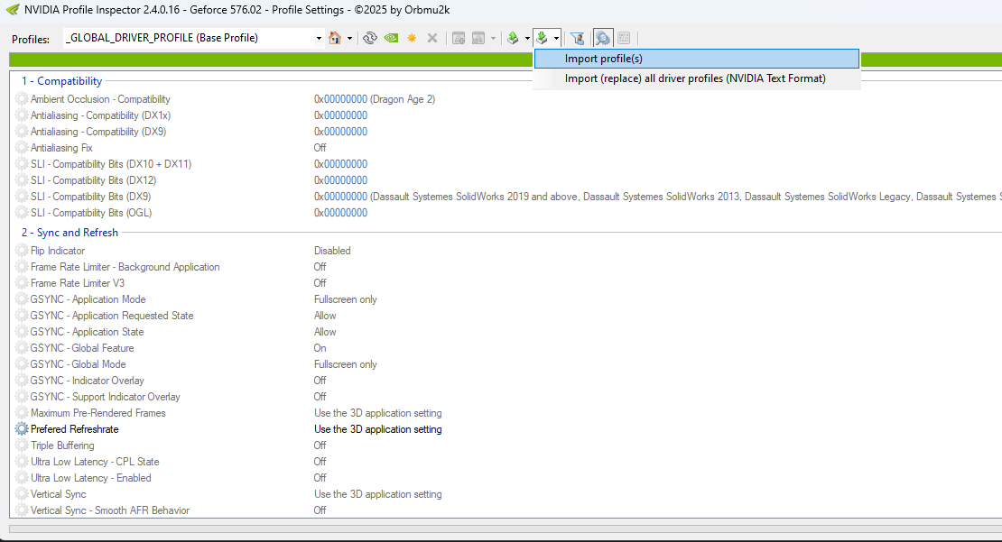Select the Vertical Sync setting row
This screenshot has width=1002, height=542.
[59, 494]
